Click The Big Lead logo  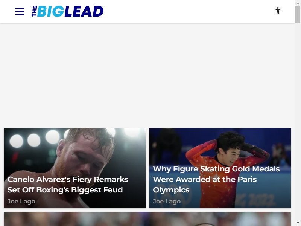(68, 11)
